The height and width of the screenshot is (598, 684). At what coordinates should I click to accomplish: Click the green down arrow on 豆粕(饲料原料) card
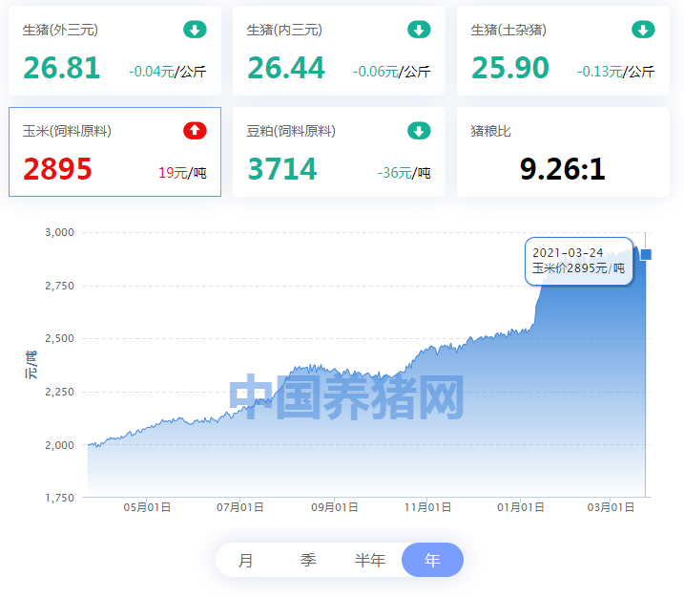[x=419, y=131]
